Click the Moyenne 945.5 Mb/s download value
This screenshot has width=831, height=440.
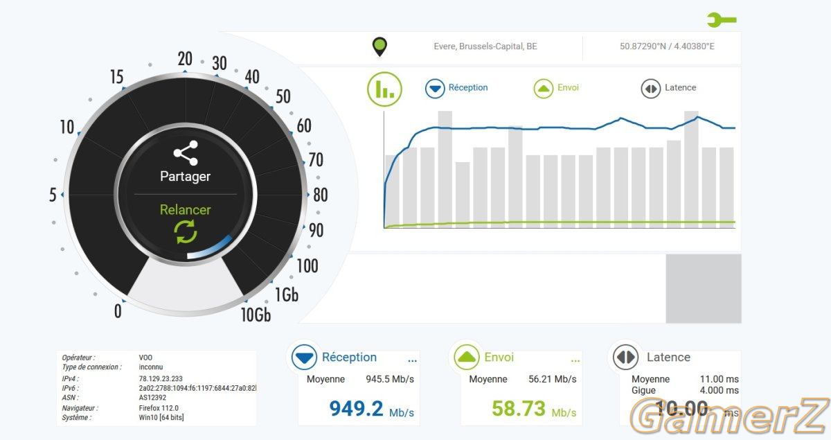(x=360, y=379)
